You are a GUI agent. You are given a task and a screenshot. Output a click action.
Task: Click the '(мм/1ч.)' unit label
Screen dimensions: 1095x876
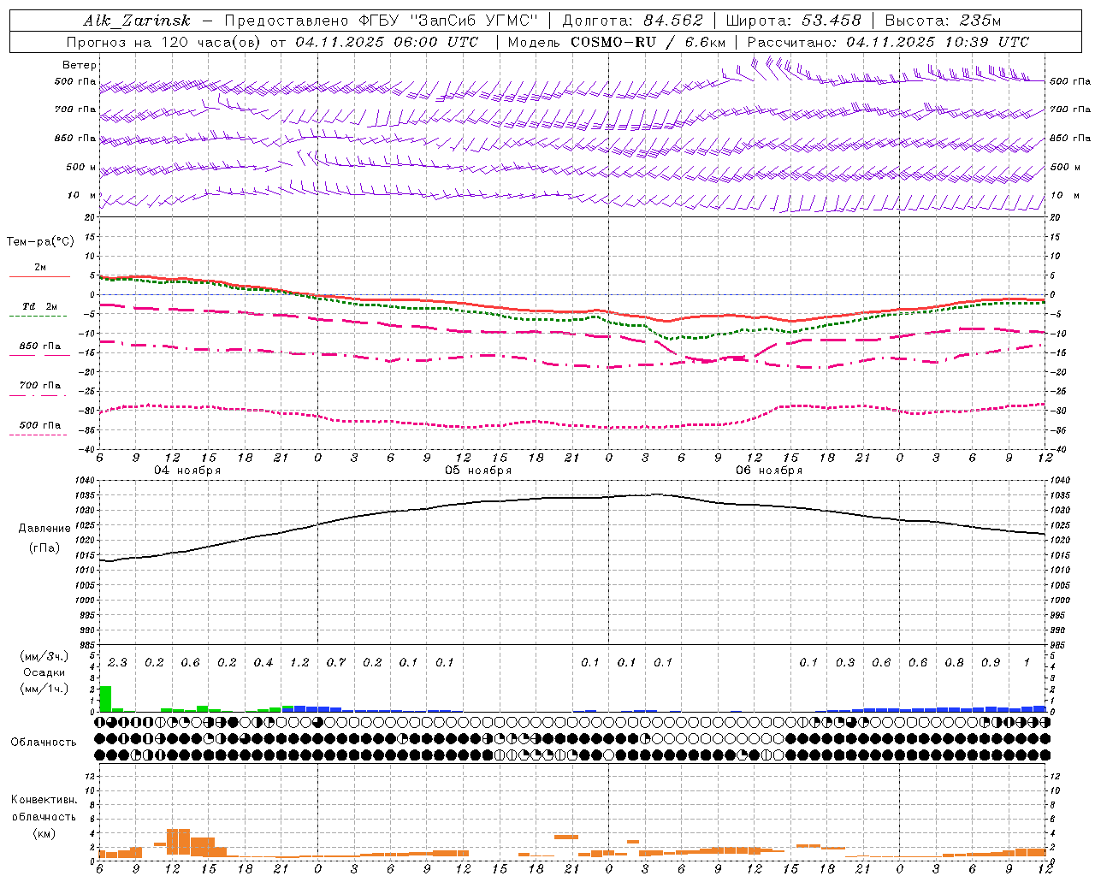44,690
